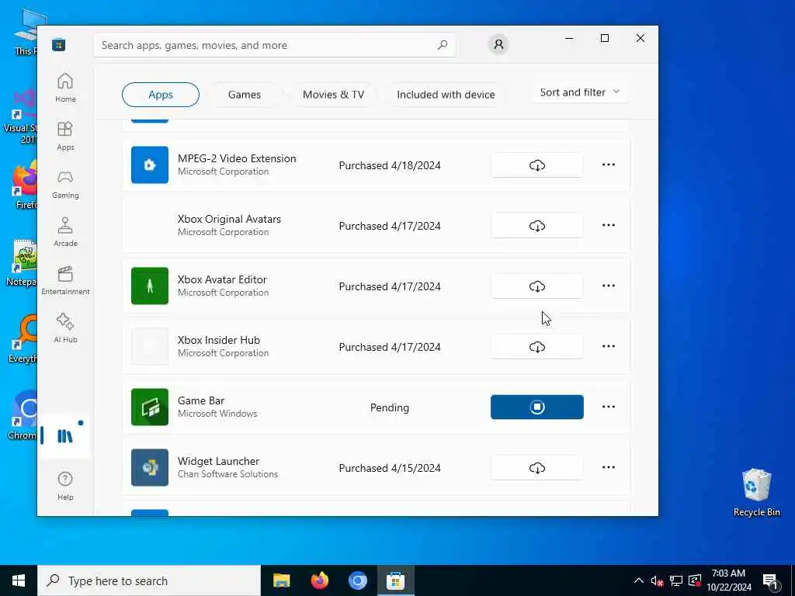Viewport: 795px width, 596px height.
Task: Click Purchased 4/18/2024 text
Action: [390, 166]
